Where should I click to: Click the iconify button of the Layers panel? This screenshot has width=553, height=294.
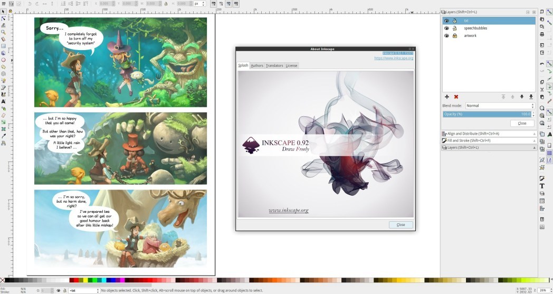coord(528,12)
